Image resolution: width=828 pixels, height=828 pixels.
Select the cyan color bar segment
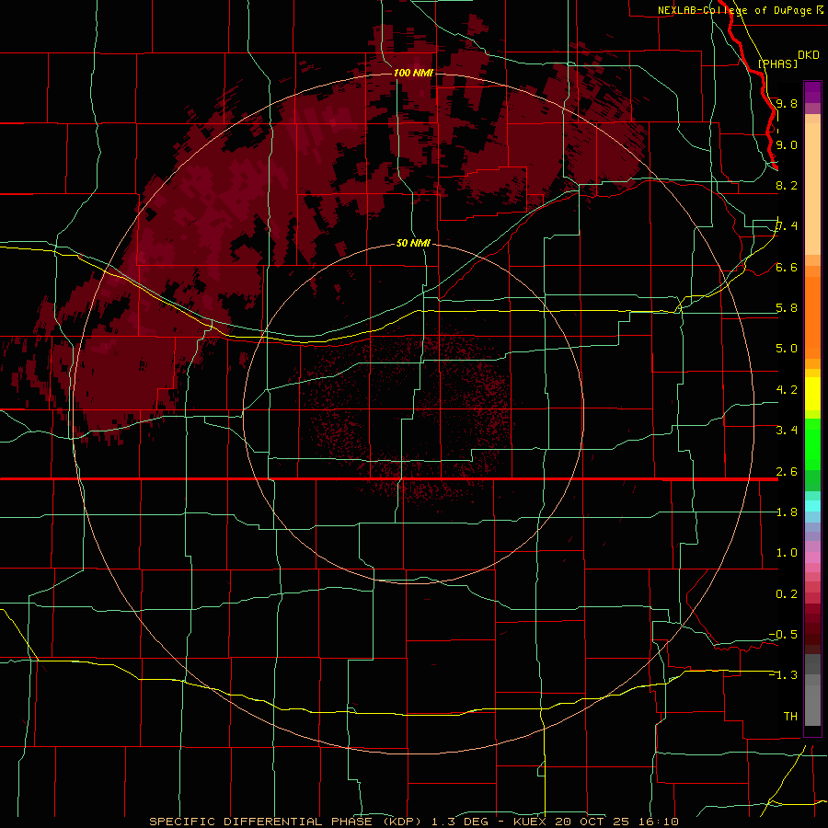click(812, 506)
